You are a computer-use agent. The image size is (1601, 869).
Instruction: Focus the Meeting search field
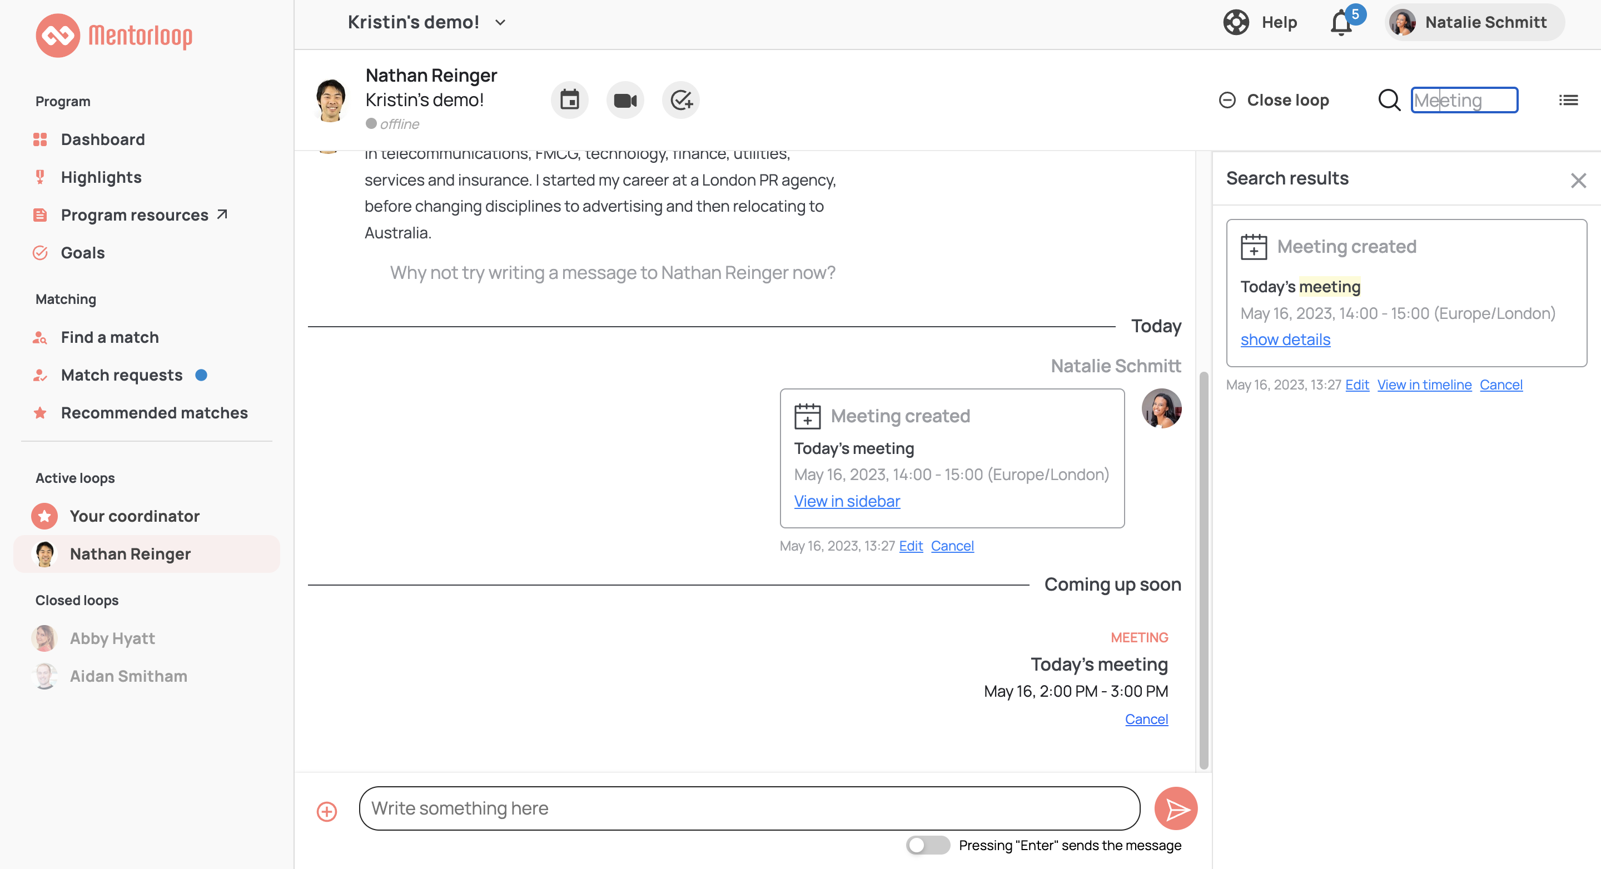(x=1464, y=100)
